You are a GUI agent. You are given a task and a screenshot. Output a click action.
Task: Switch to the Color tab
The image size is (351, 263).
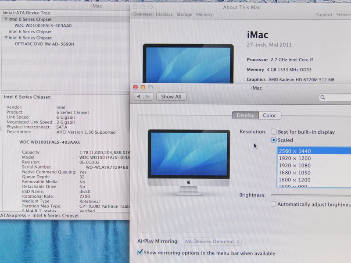click(x=269, y=115)
